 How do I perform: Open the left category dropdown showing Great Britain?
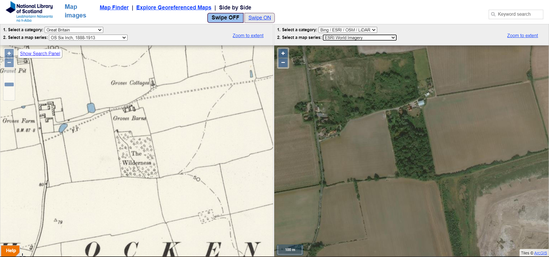(x=74, y=30)
